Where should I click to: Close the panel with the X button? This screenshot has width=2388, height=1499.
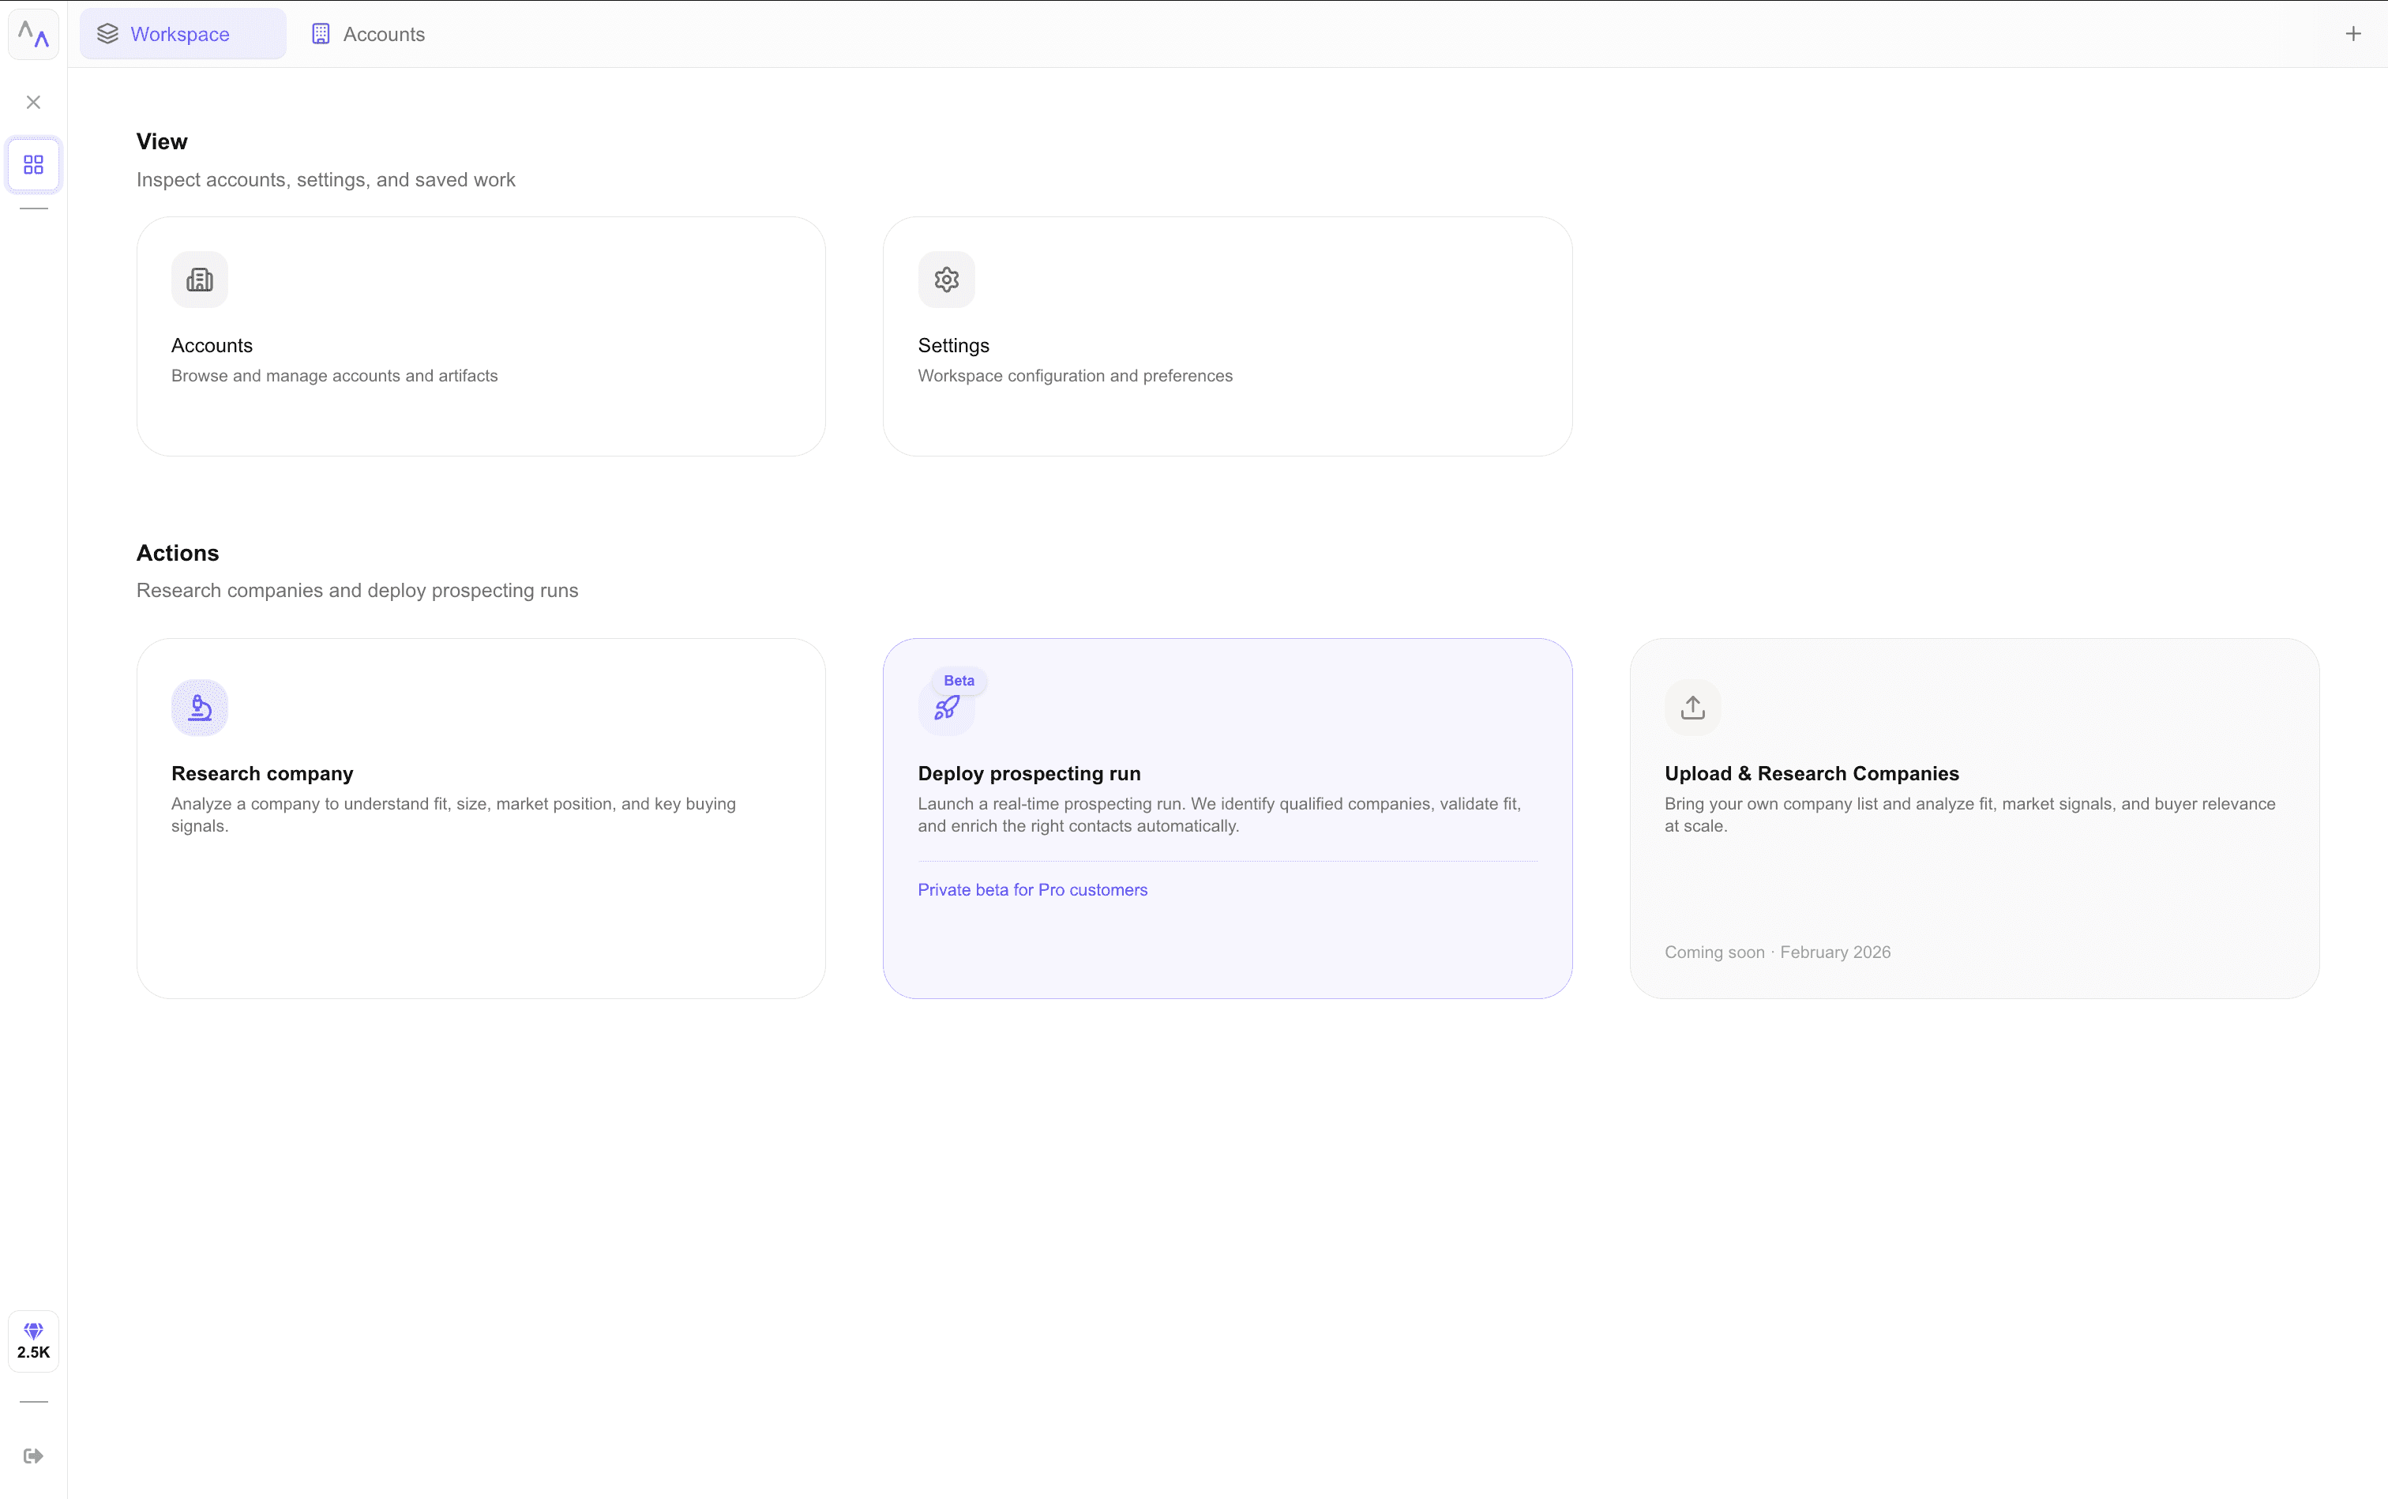(32, 101)
